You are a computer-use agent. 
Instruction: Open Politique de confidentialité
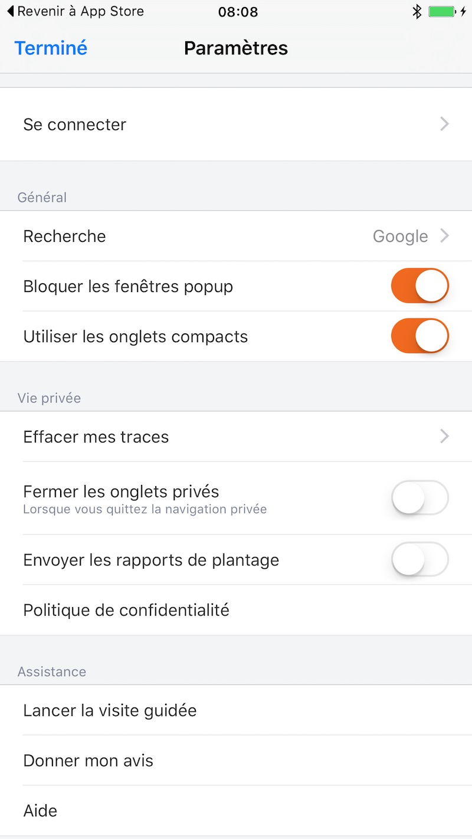pyautogui.click(x=126, y=610)
